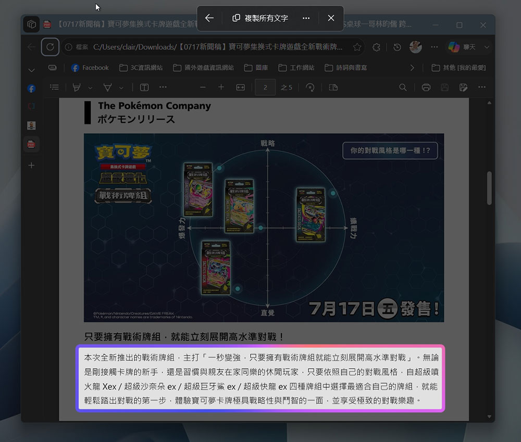Expand the vertical tabs chevron in the sidebar
This screenshot has height=442, width=521.
32,70
